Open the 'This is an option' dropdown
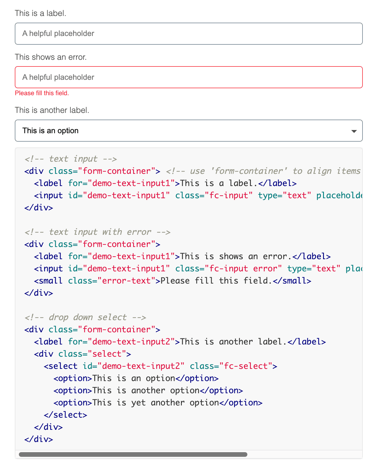This screenshot has height=469, width=377. click(188, 131)
